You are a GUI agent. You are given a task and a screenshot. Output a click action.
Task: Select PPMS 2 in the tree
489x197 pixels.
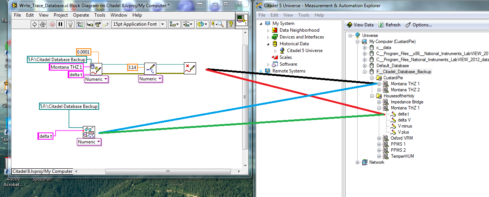398,150
